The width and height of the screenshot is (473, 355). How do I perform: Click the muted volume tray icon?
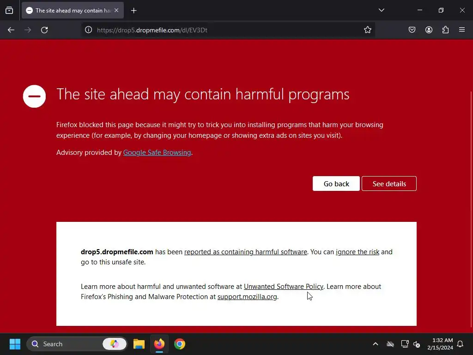[417, 344]
